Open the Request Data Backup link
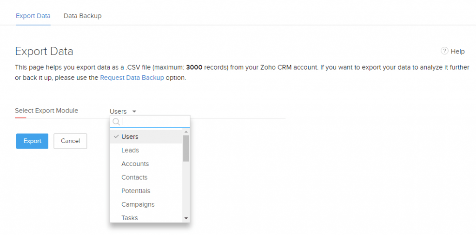 (x=132, y=78)
